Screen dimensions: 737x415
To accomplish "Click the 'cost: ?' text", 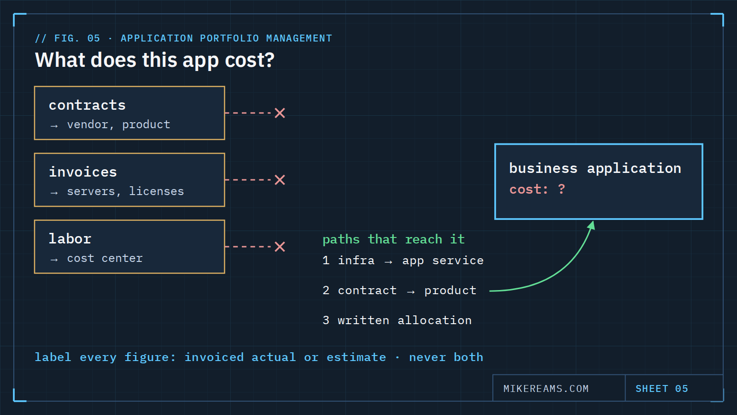I will pos(537,190).
